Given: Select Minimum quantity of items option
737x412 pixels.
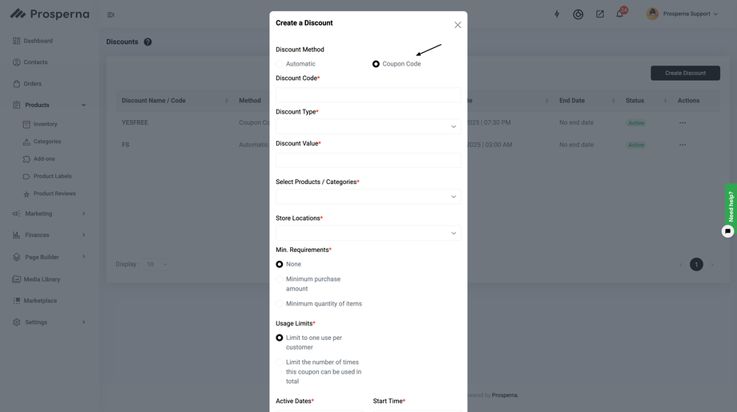Looking at the screenshot, I should [280, 304].
